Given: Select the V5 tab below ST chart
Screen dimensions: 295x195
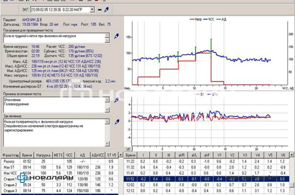Looking at the screenshot, I should pyautogui.click(x=128, y=149).
